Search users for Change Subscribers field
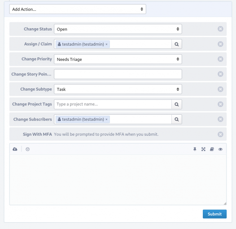Screen dimensions: 236x229 click(177, 119)
